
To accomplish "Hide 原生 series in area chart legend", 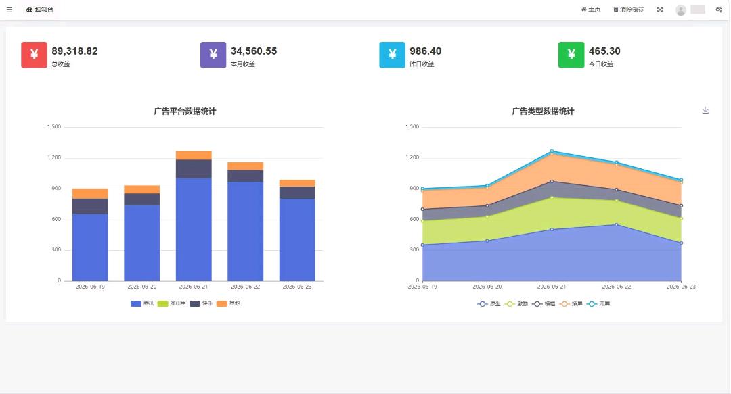I will click(x=489, y=304).
